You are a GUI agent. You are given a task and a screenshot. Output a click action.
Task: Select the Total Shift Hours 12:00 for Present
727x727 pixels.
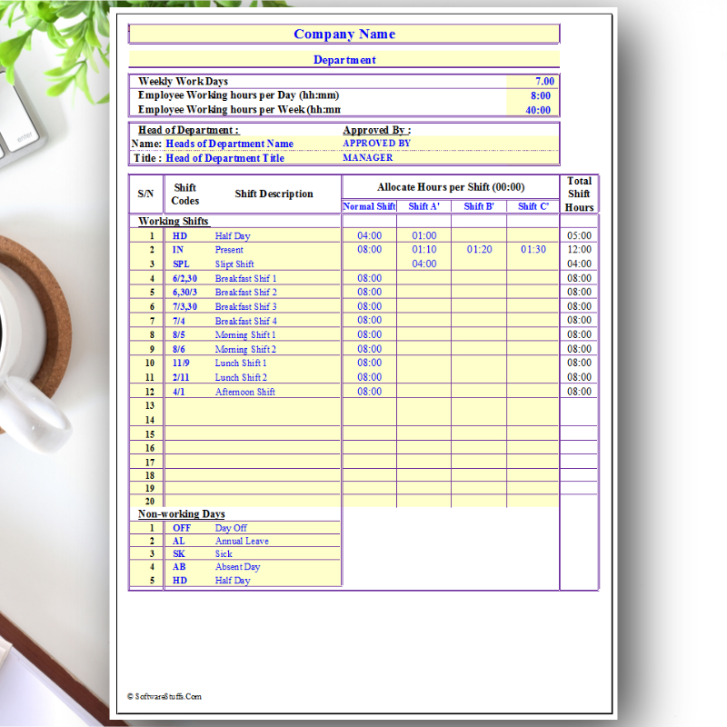[x=579, y=249]
